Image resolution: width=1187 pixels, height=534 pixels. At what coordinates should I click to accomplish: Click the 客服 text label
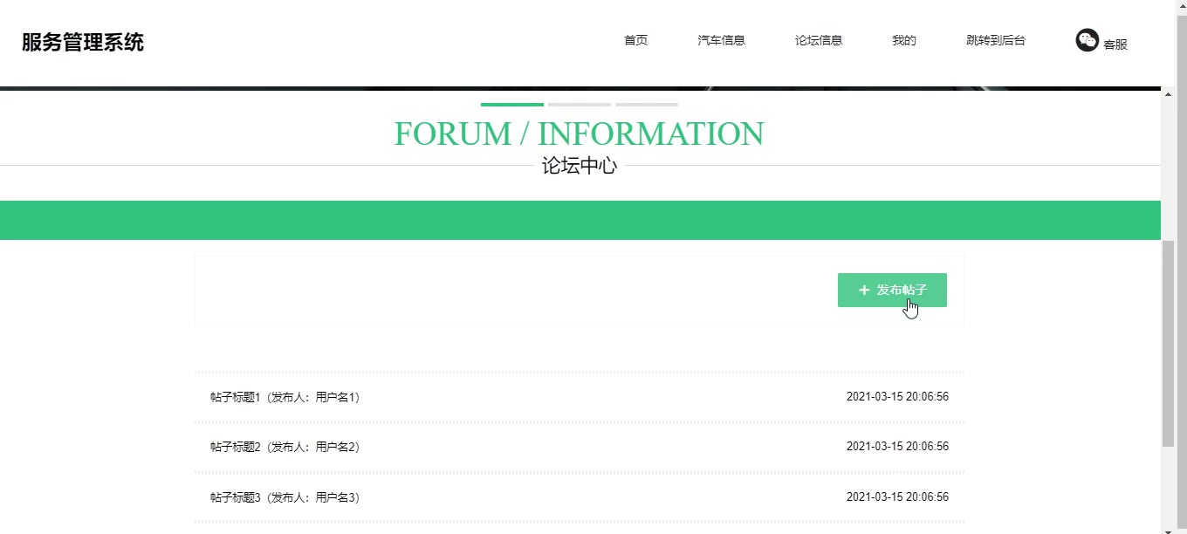[x=1115, y=44]
